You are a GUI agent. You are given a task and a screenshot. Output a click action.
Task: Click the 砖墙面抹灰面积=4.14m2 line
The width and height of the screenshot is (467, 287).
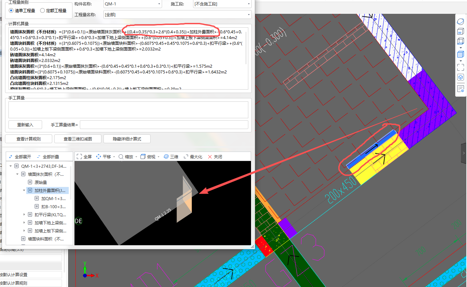pos(33,55)
